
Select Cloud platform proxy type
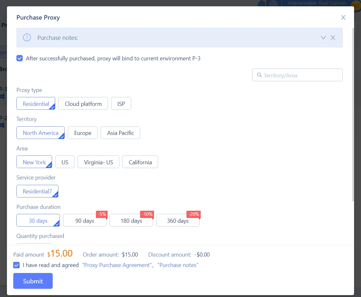83,104
